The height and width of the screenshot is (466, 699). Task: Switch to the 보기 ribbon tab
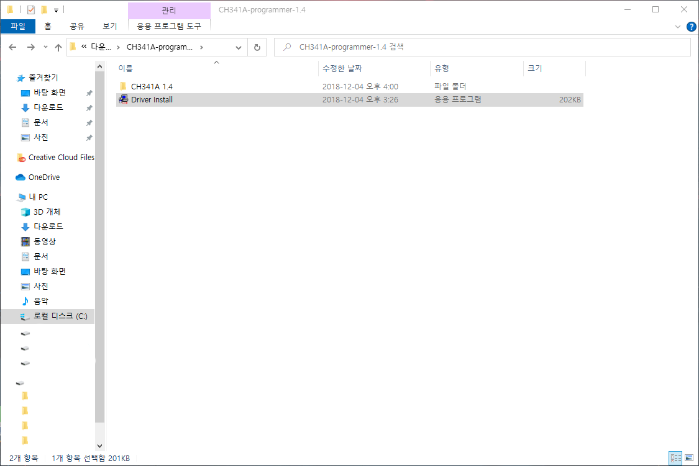tap(109, 26)
